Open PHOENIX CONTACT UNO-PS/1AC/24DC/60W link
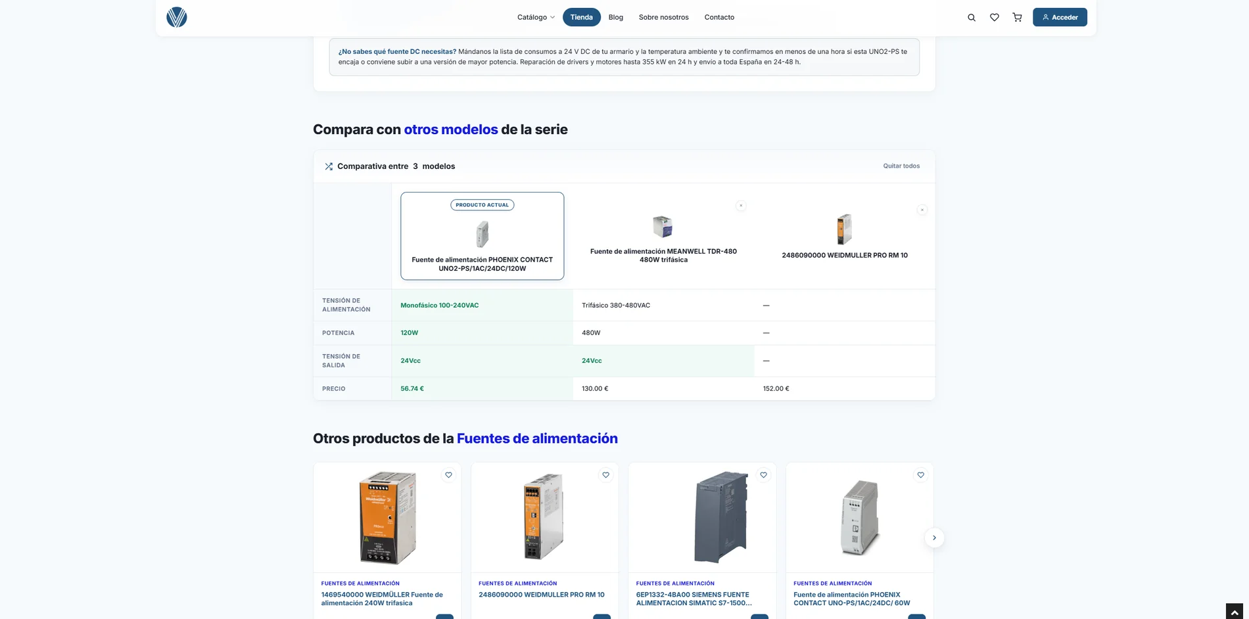The width and height of the screenshot is (1249, 619). [851, 599]
